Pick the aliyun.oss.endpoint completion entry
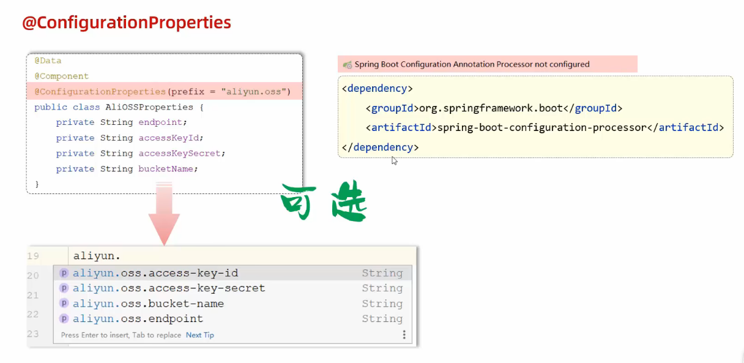The image size is (744, 363). [x=138, y=319]
